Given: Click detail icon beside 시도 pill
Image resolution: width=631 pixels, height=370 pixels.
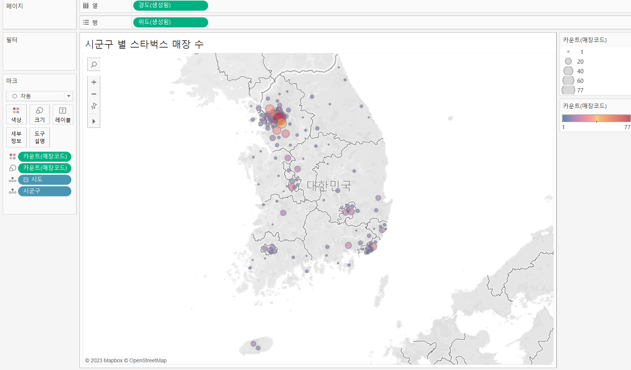Looking at the screenshot, I should pos(12,180).
